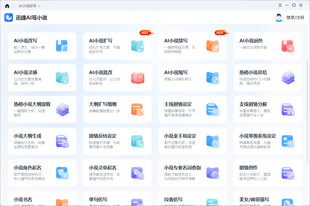
Task: Select the AI小说批改 title
Action: point(101,72)
